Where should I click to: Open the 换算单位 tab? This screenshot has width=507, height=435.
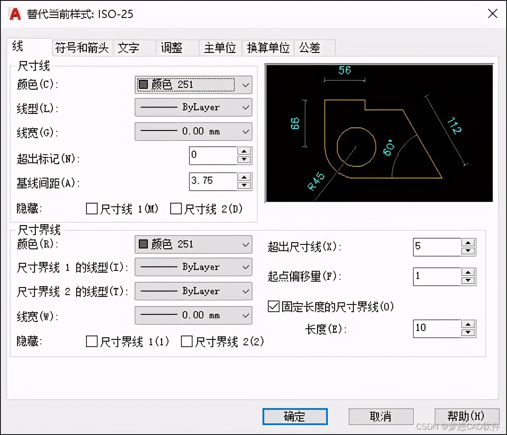click(x=268, y=48)
